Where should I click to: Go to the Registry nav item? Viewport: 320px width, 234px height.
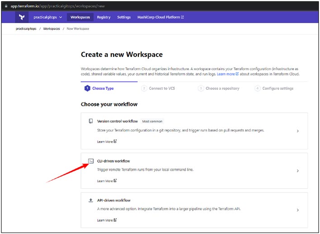104,17
